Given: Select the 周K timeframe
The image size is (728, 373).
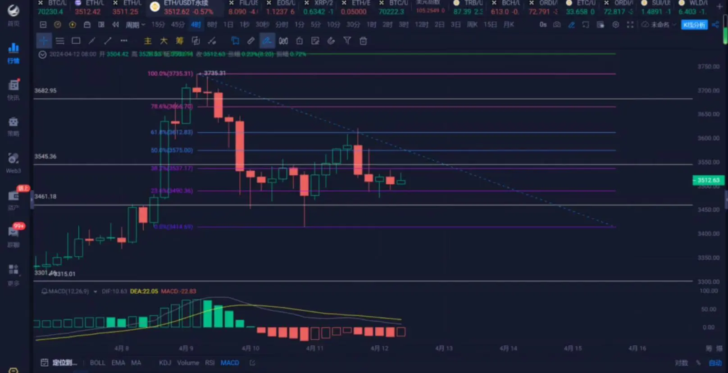Looking at the screenshot, I should [472, 25].
